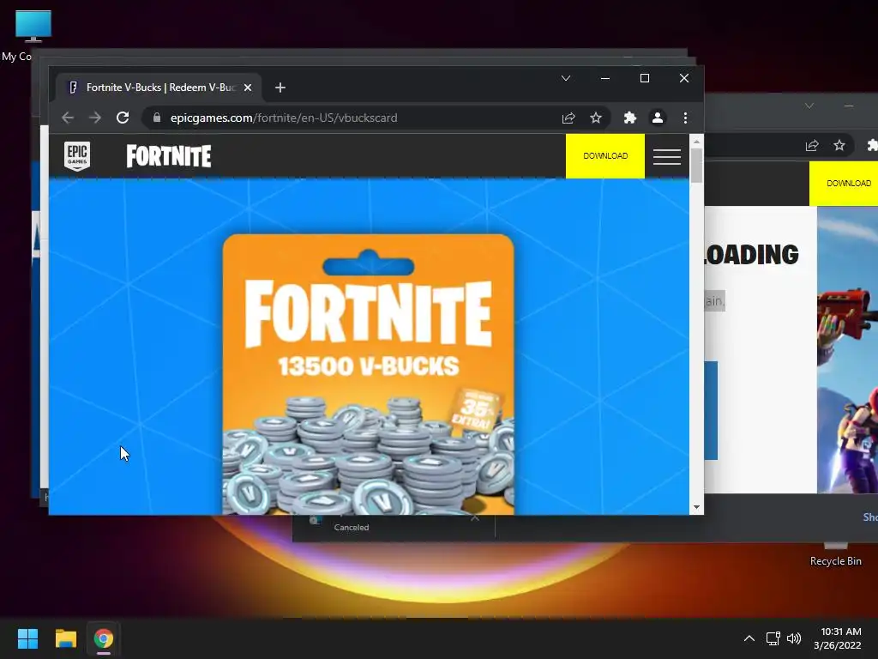This screenshot has height=659, width=878.
Task: Click the 13500 V-Bucks card image
Action: point(369,374)
